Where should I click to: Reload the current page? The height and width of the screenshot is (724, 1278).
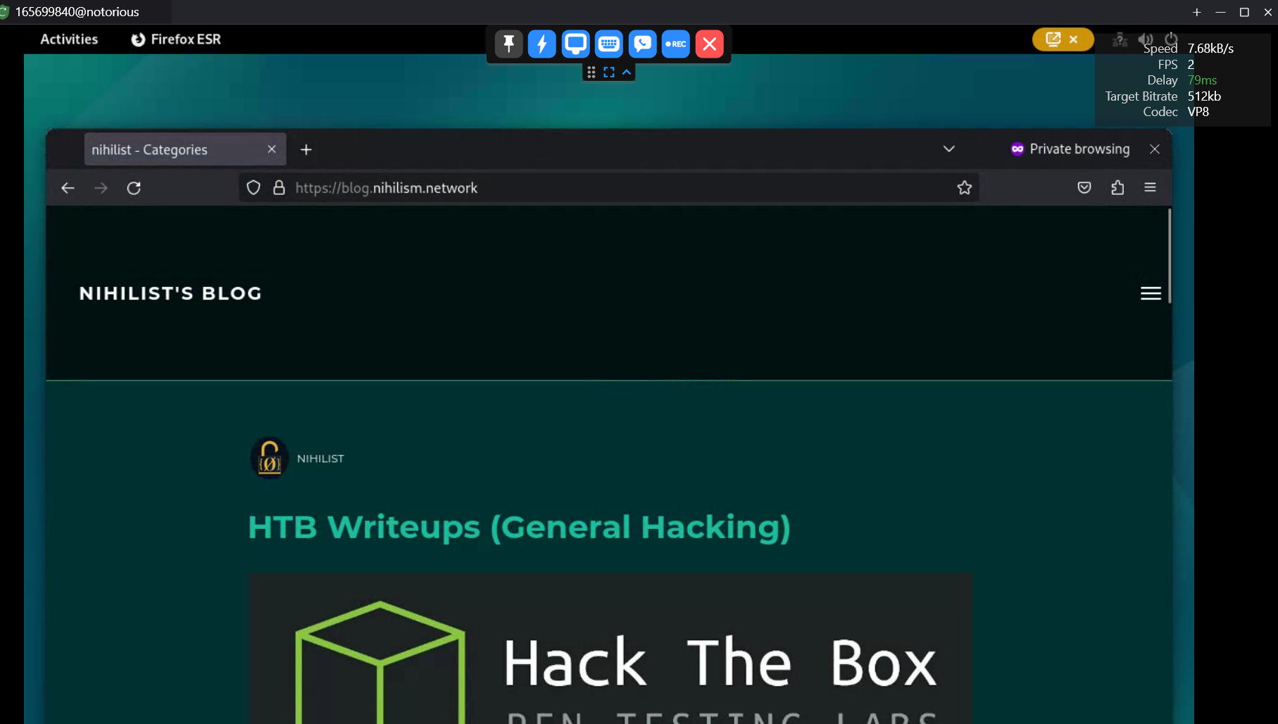click(x=134, y=188)
